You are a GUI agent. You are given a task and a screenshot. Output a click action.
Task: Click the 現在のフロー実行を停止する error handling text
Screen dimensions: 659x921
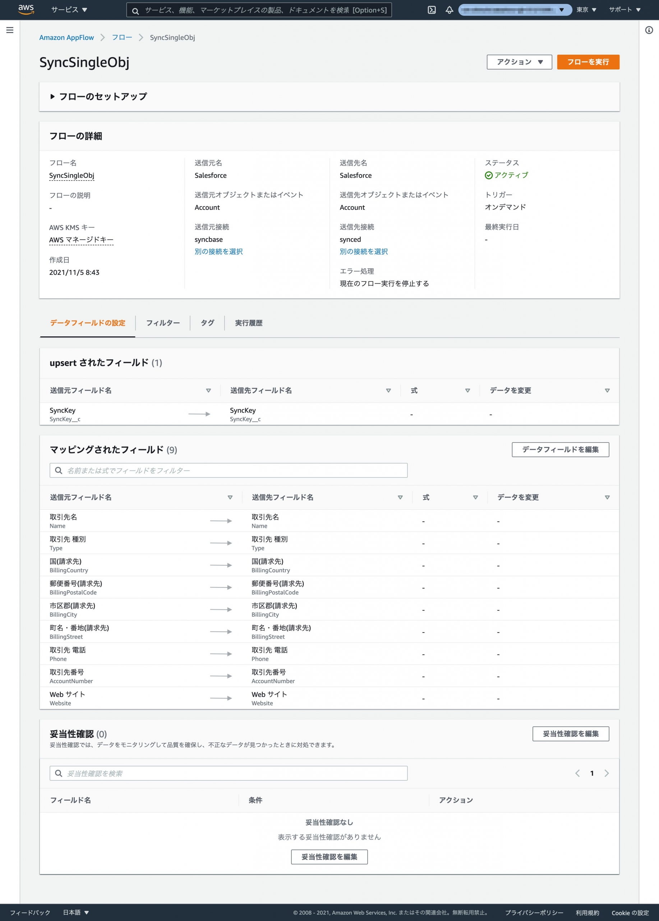(x=384, y=283)
